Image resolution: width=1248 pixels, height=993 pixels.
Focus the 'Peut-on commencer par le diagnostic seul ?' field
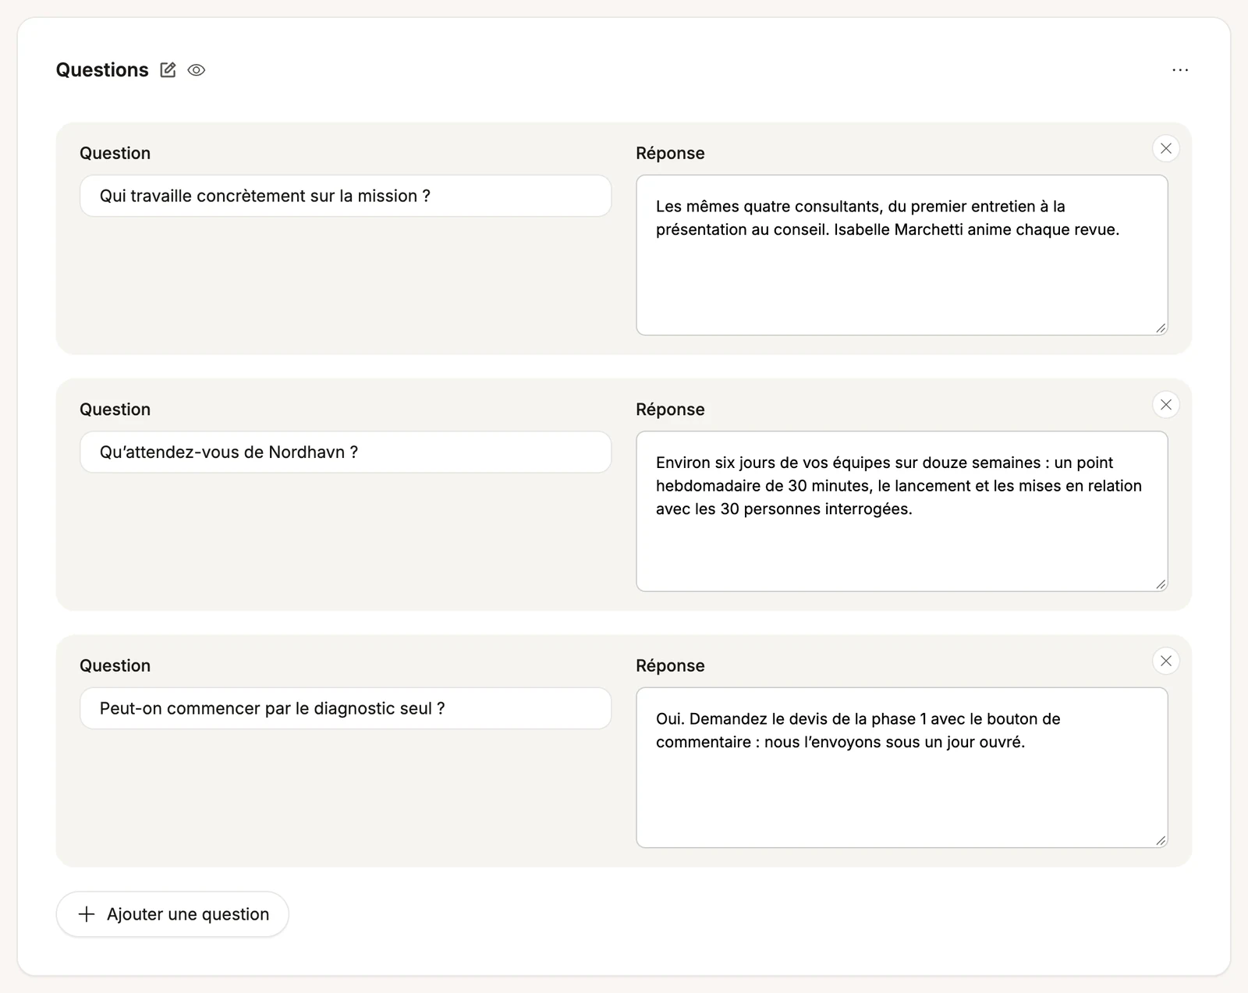(x=346, y=708)
